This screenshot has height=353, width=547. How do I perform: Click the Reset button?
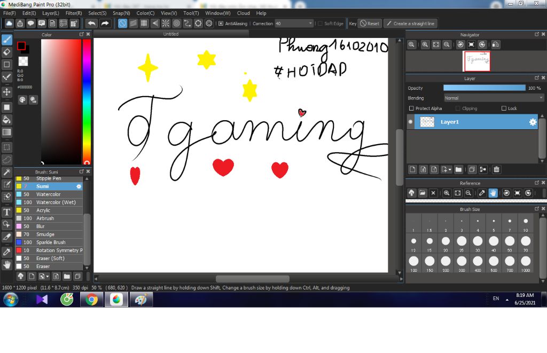(370, 23)
